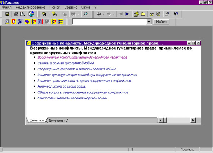213x153 pixels.
Task: Click the blue forward triangle icon
Action: pyautogui.click(x=127, y=14)
